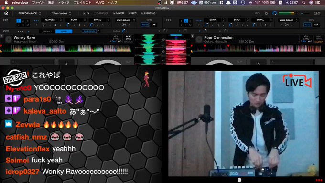Click the FX2 TAP button
Screen dimensions: 325x183
point(316,25)
